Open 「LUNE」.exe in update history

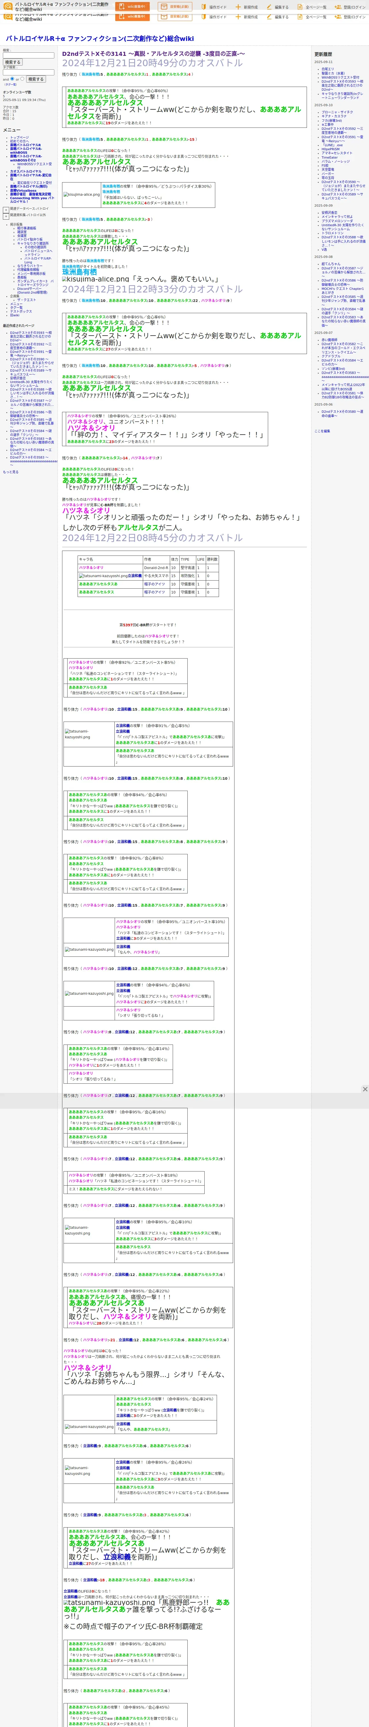click(332, 145)
